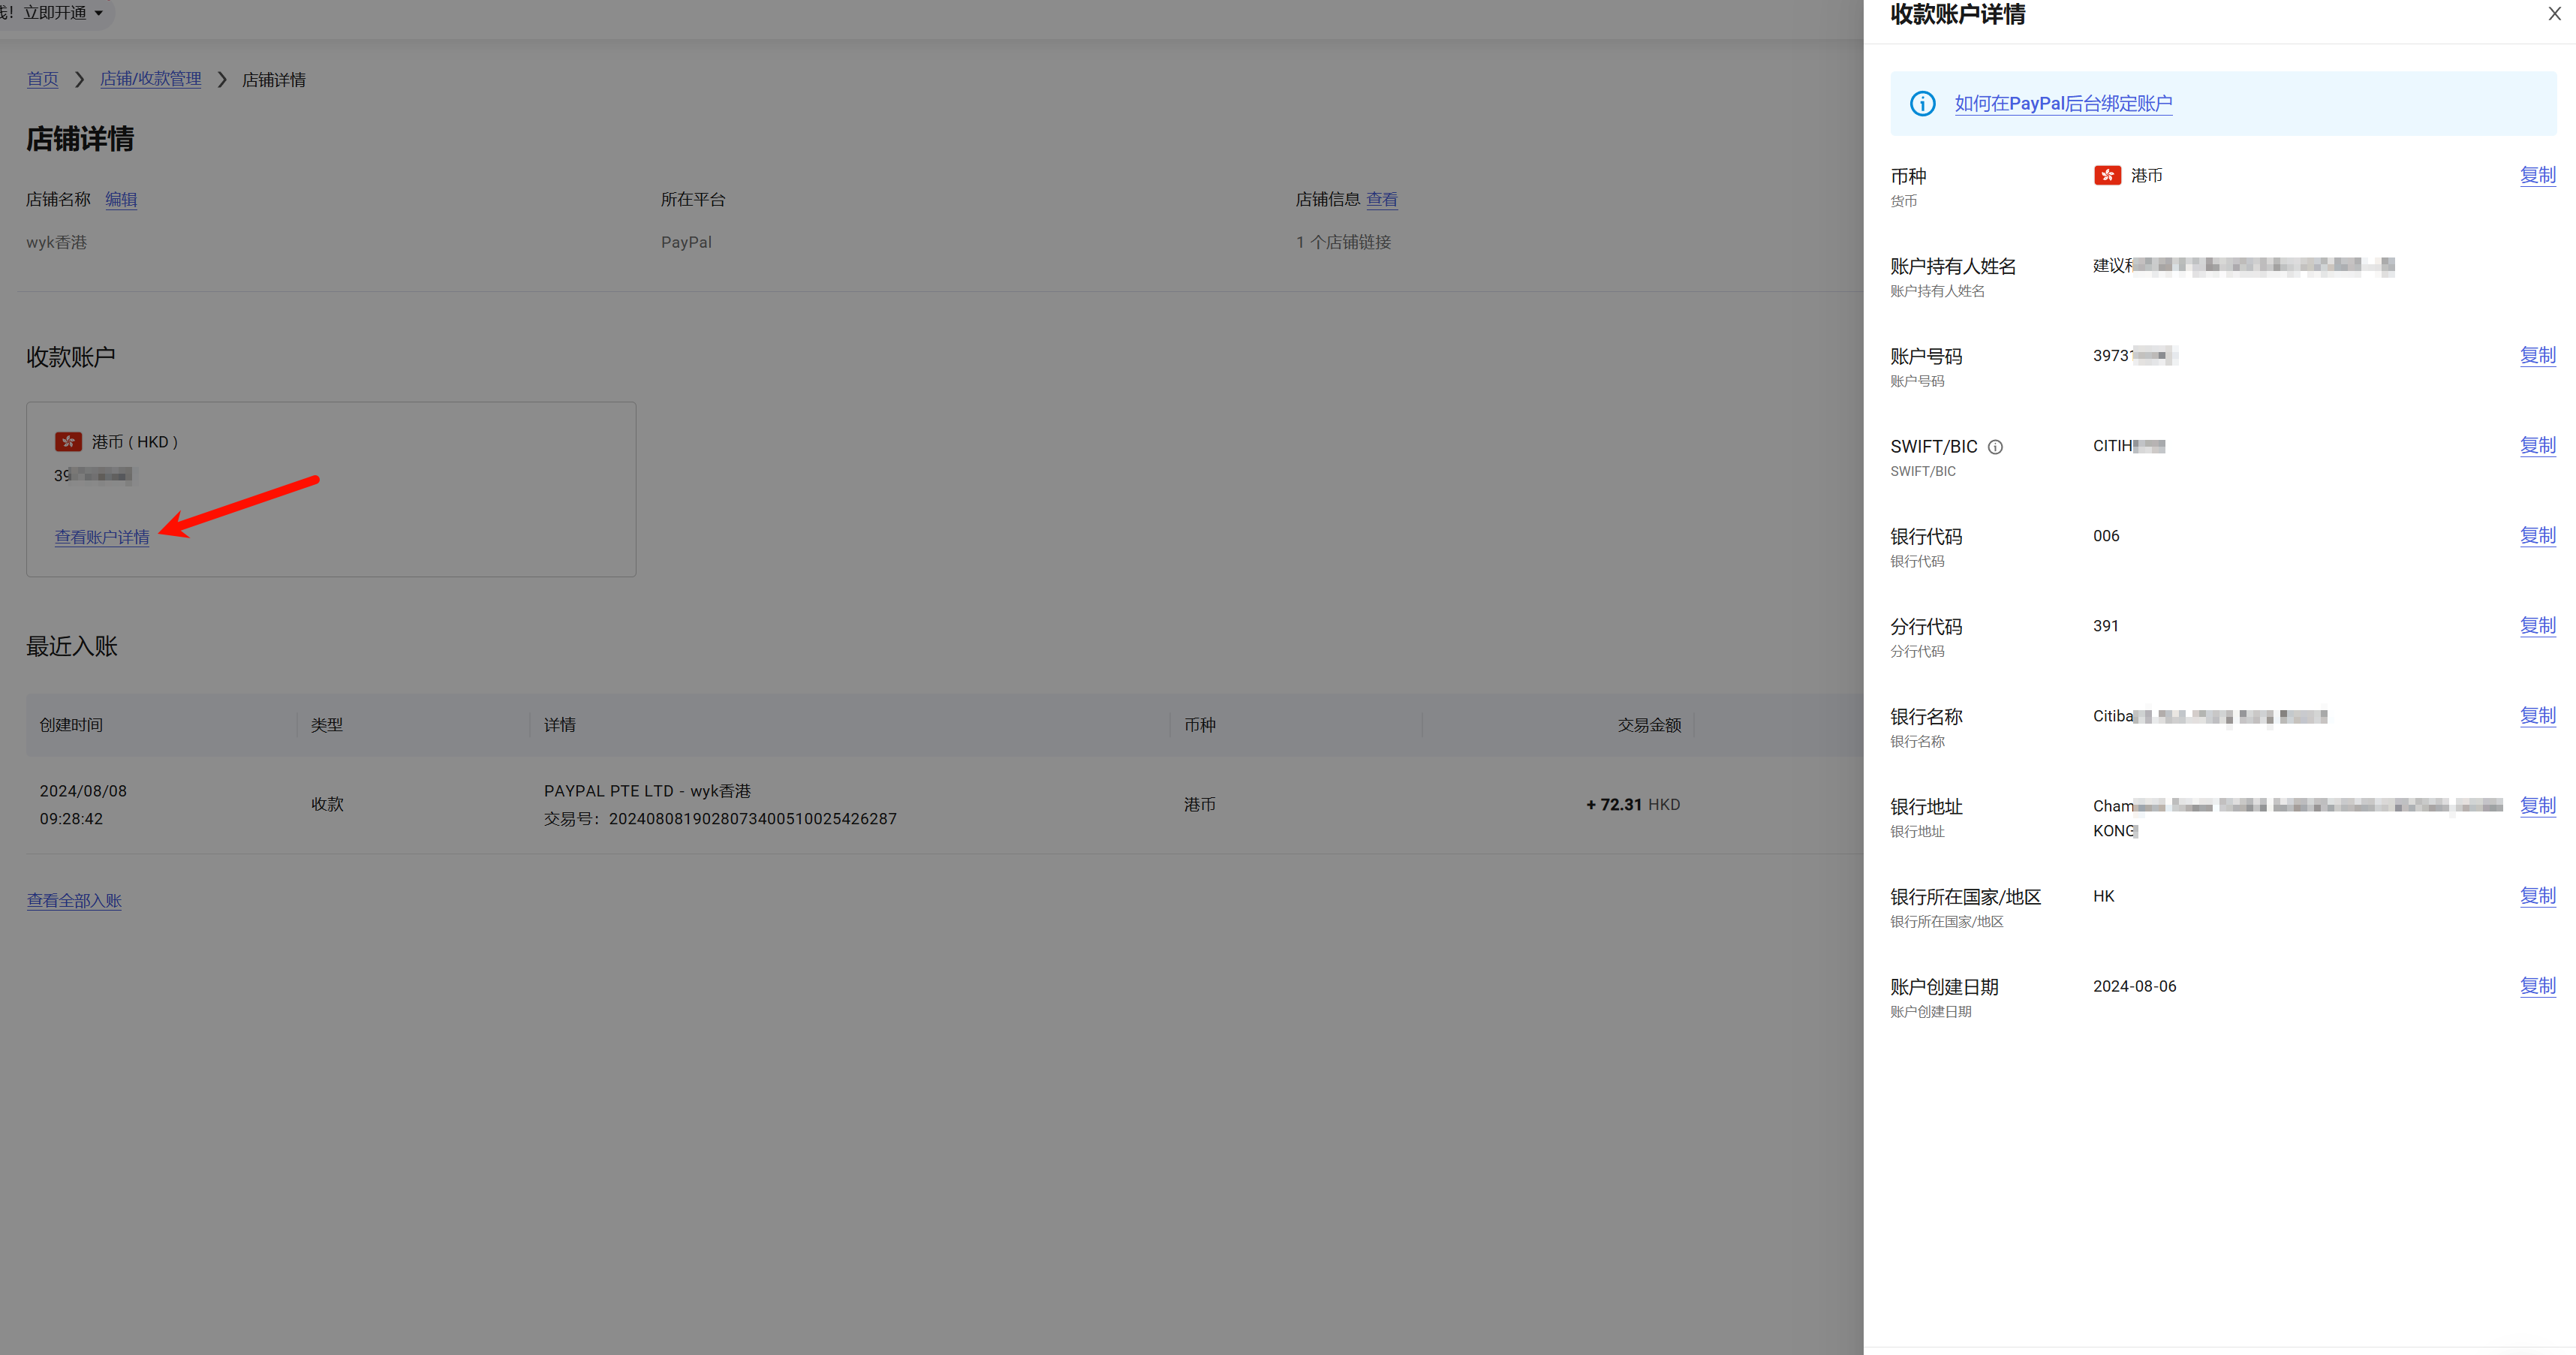Click the Hong Kong flag icon beside 港币 in panel
2576x1355 pixels.
(2107, 175)
